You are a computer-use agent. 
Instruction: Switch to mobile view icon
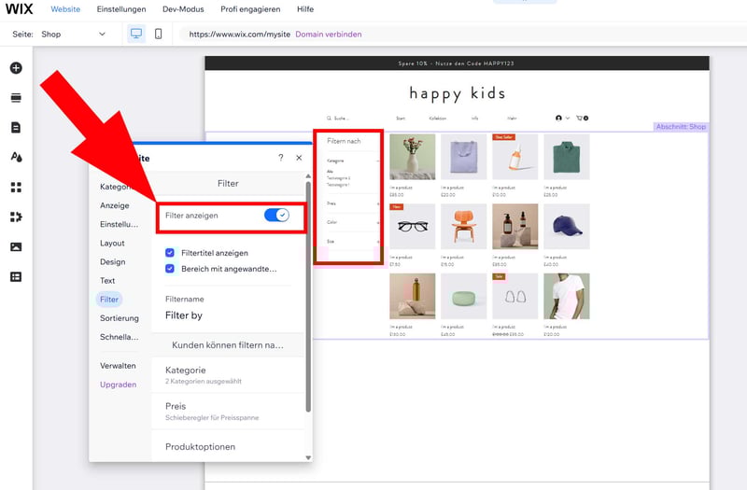click(158, 35)
